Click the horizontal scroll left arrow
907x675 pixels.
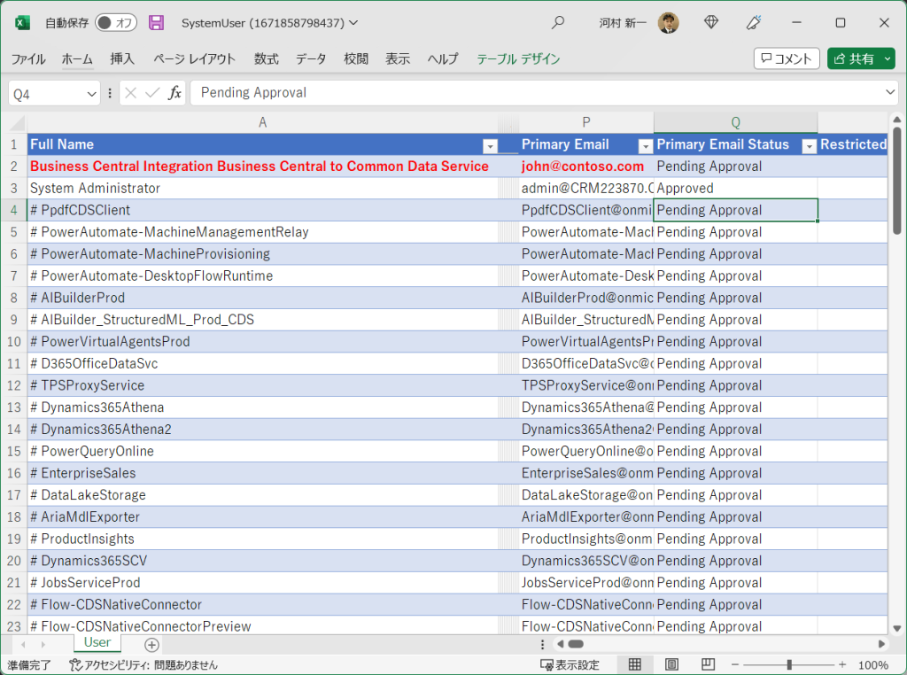tap(560, 644)
